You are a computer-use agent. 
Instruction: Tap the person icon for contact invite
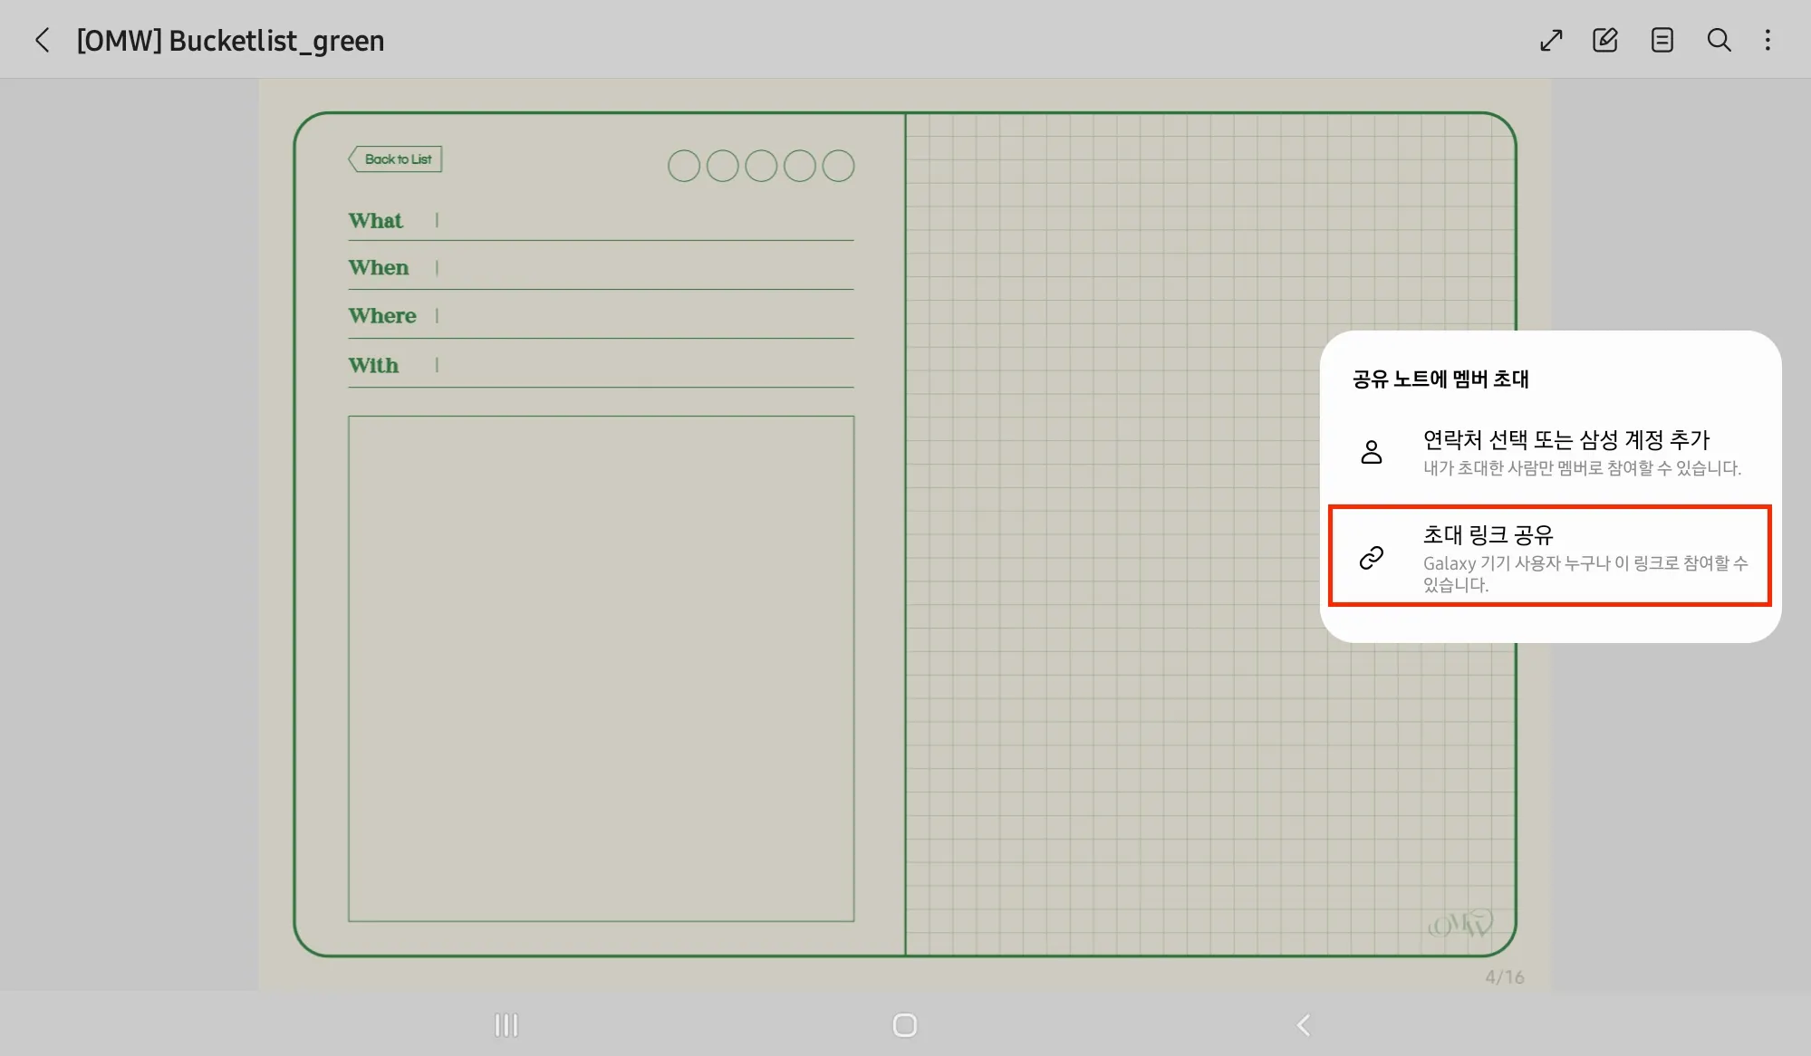pyautogui.click(x=1372, y=452)
